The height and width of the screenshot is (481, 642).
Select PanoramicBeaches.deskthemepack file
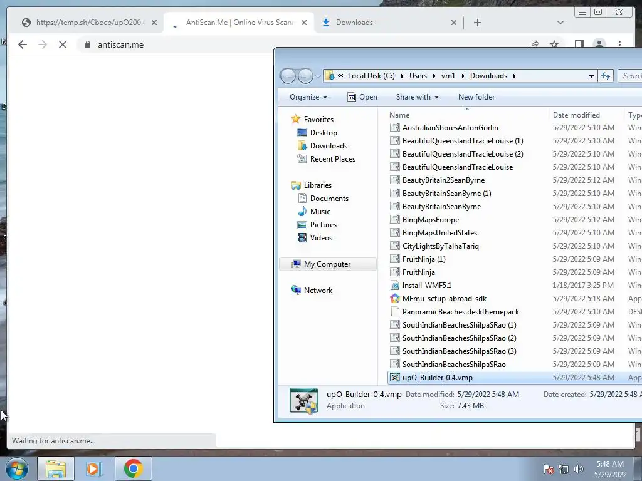461,312
